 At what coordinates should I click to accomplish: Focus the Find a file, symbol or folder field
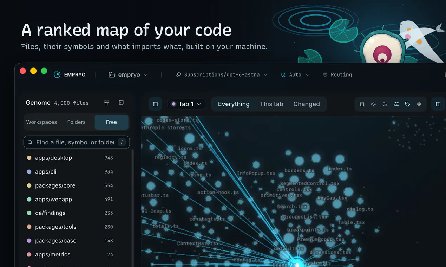pos(77,142)
